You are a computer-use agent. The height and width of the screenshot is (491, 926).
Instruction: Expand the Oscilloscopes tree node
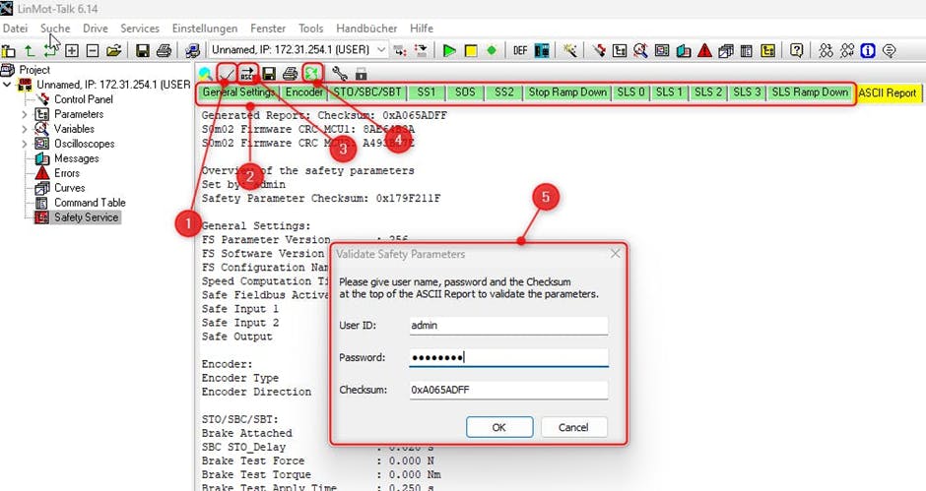pos(25,144)
